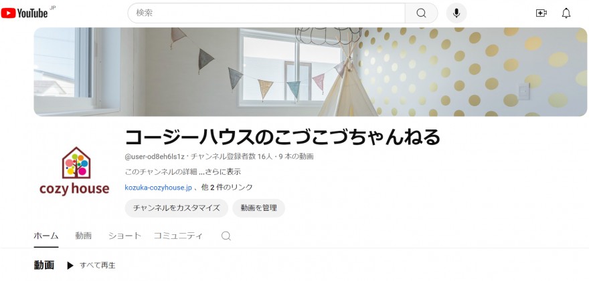Click the 動画を管理 button

tap(259, 208)
